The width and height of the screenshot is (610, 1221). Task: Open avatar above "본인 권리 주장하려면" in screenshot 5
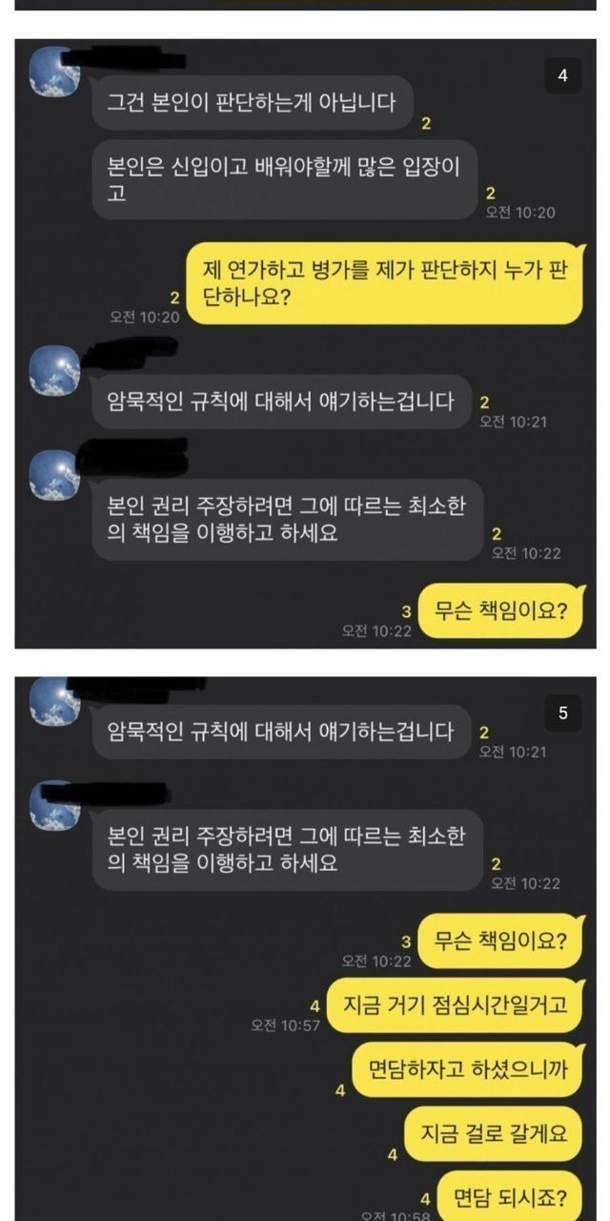[x=54, y=804]
